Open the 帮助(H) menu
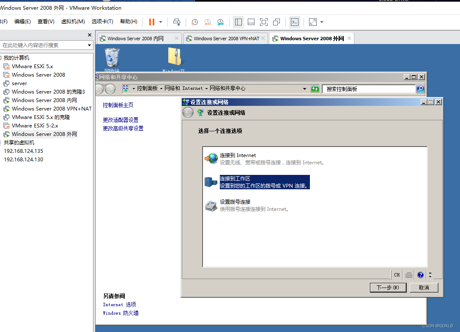The height and width of the screenshot is (332, 460). tap(129, 22)
